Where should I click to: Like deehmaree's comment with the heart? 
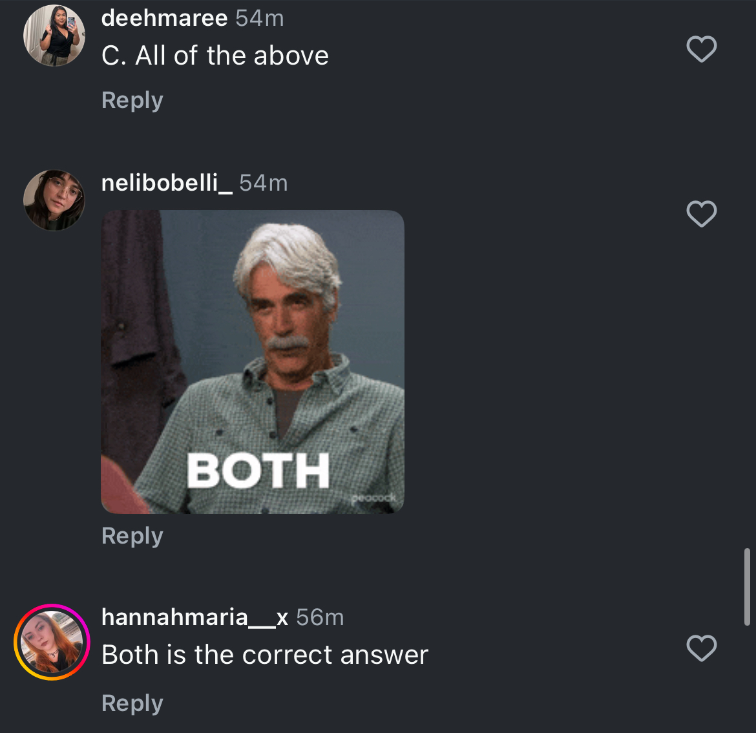click(x=702, y=49)
